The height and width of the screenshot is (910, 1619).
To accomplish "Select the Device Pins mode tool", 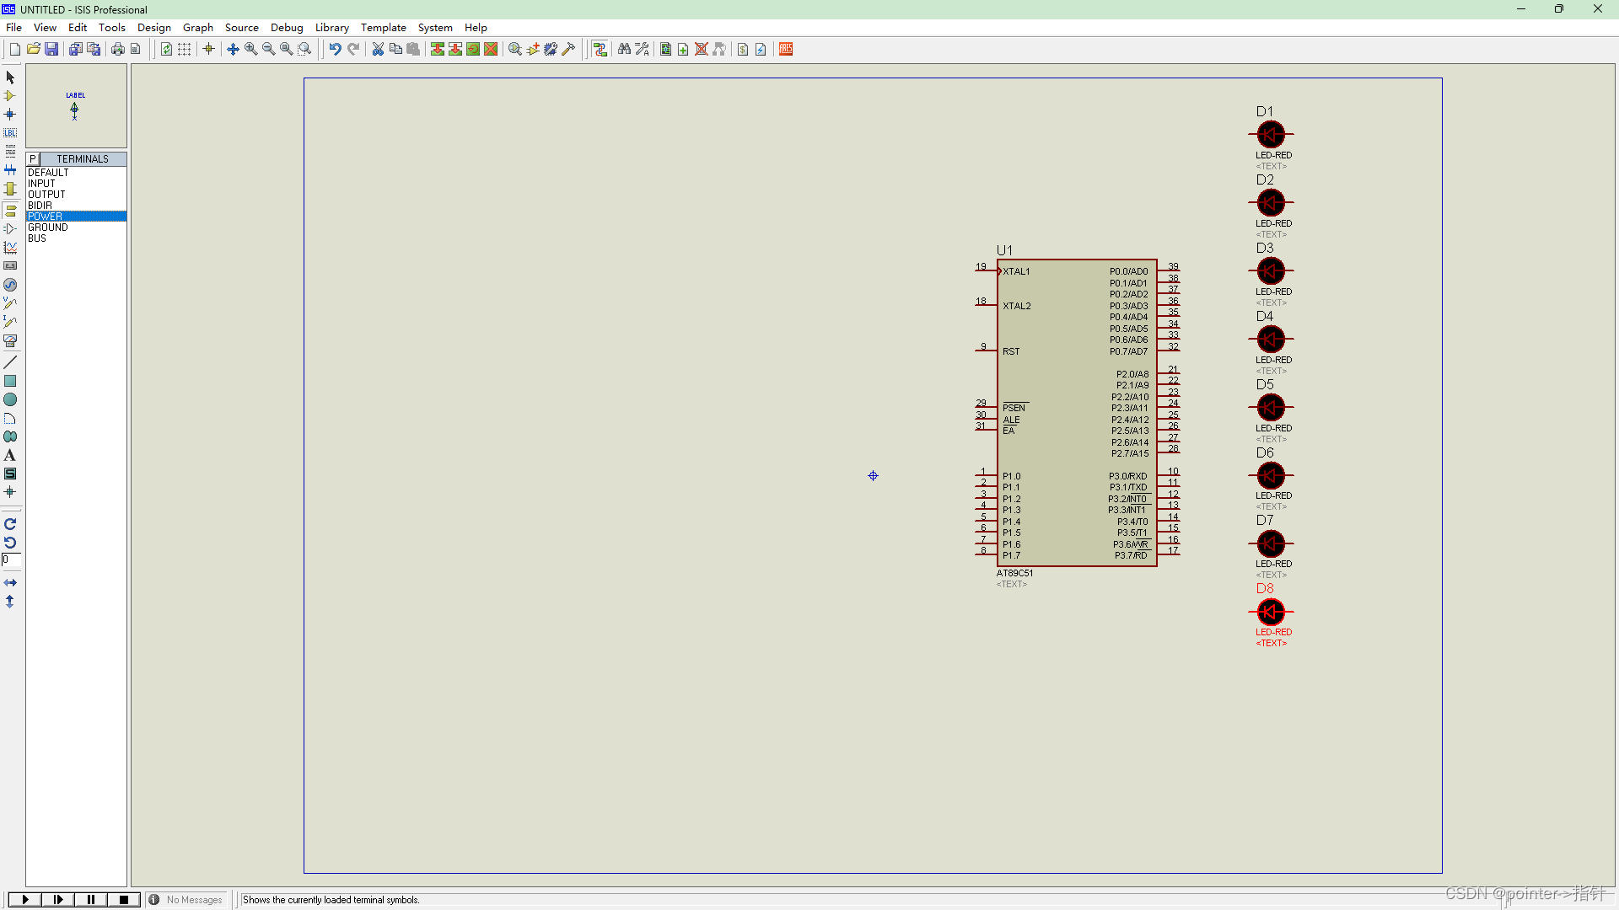I will click(10, 229).
